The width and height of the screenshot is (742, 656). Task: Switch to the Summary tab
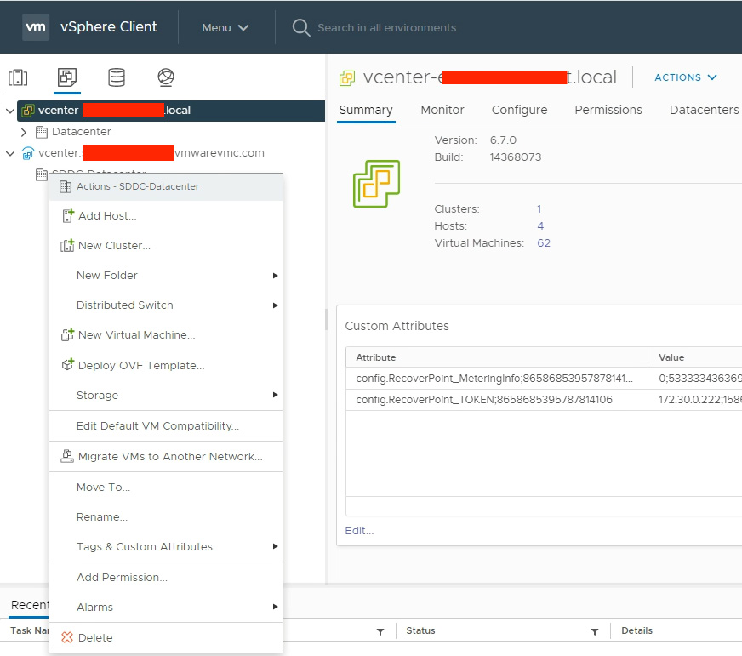click(x=366, y=110)
